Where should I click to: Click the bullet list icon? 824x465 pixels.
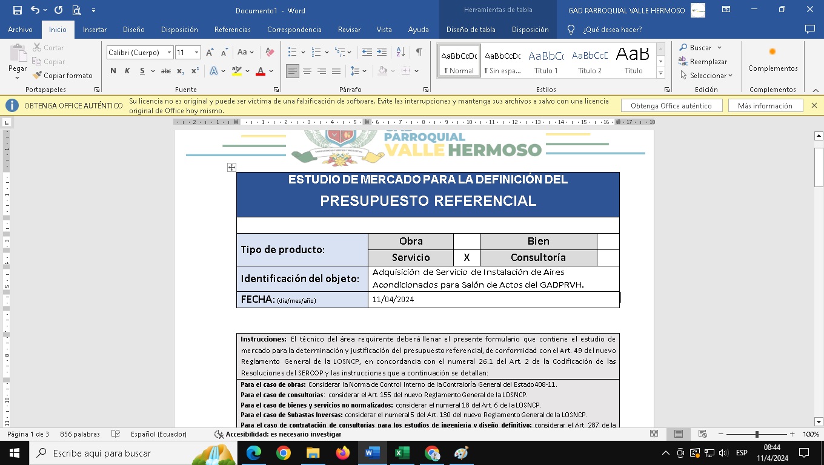[293, 53]
